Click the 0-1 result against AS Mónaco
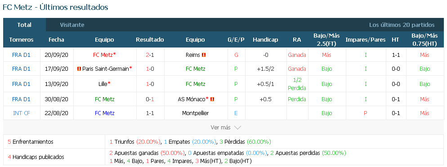This screenshot has height=167, width=447. click(x=150, y=99)
